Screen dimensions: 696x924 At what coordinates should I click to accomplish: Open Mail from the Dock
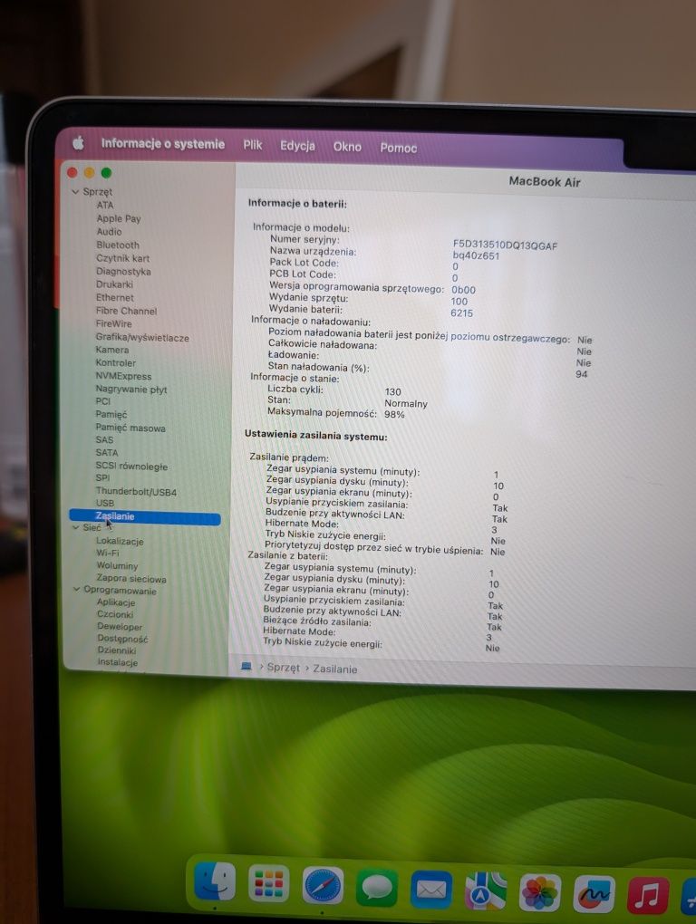coord(430,890)
